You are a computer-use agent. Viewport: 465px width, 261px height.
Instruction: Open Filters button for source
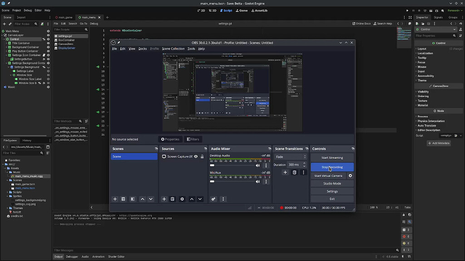[193, 140]
